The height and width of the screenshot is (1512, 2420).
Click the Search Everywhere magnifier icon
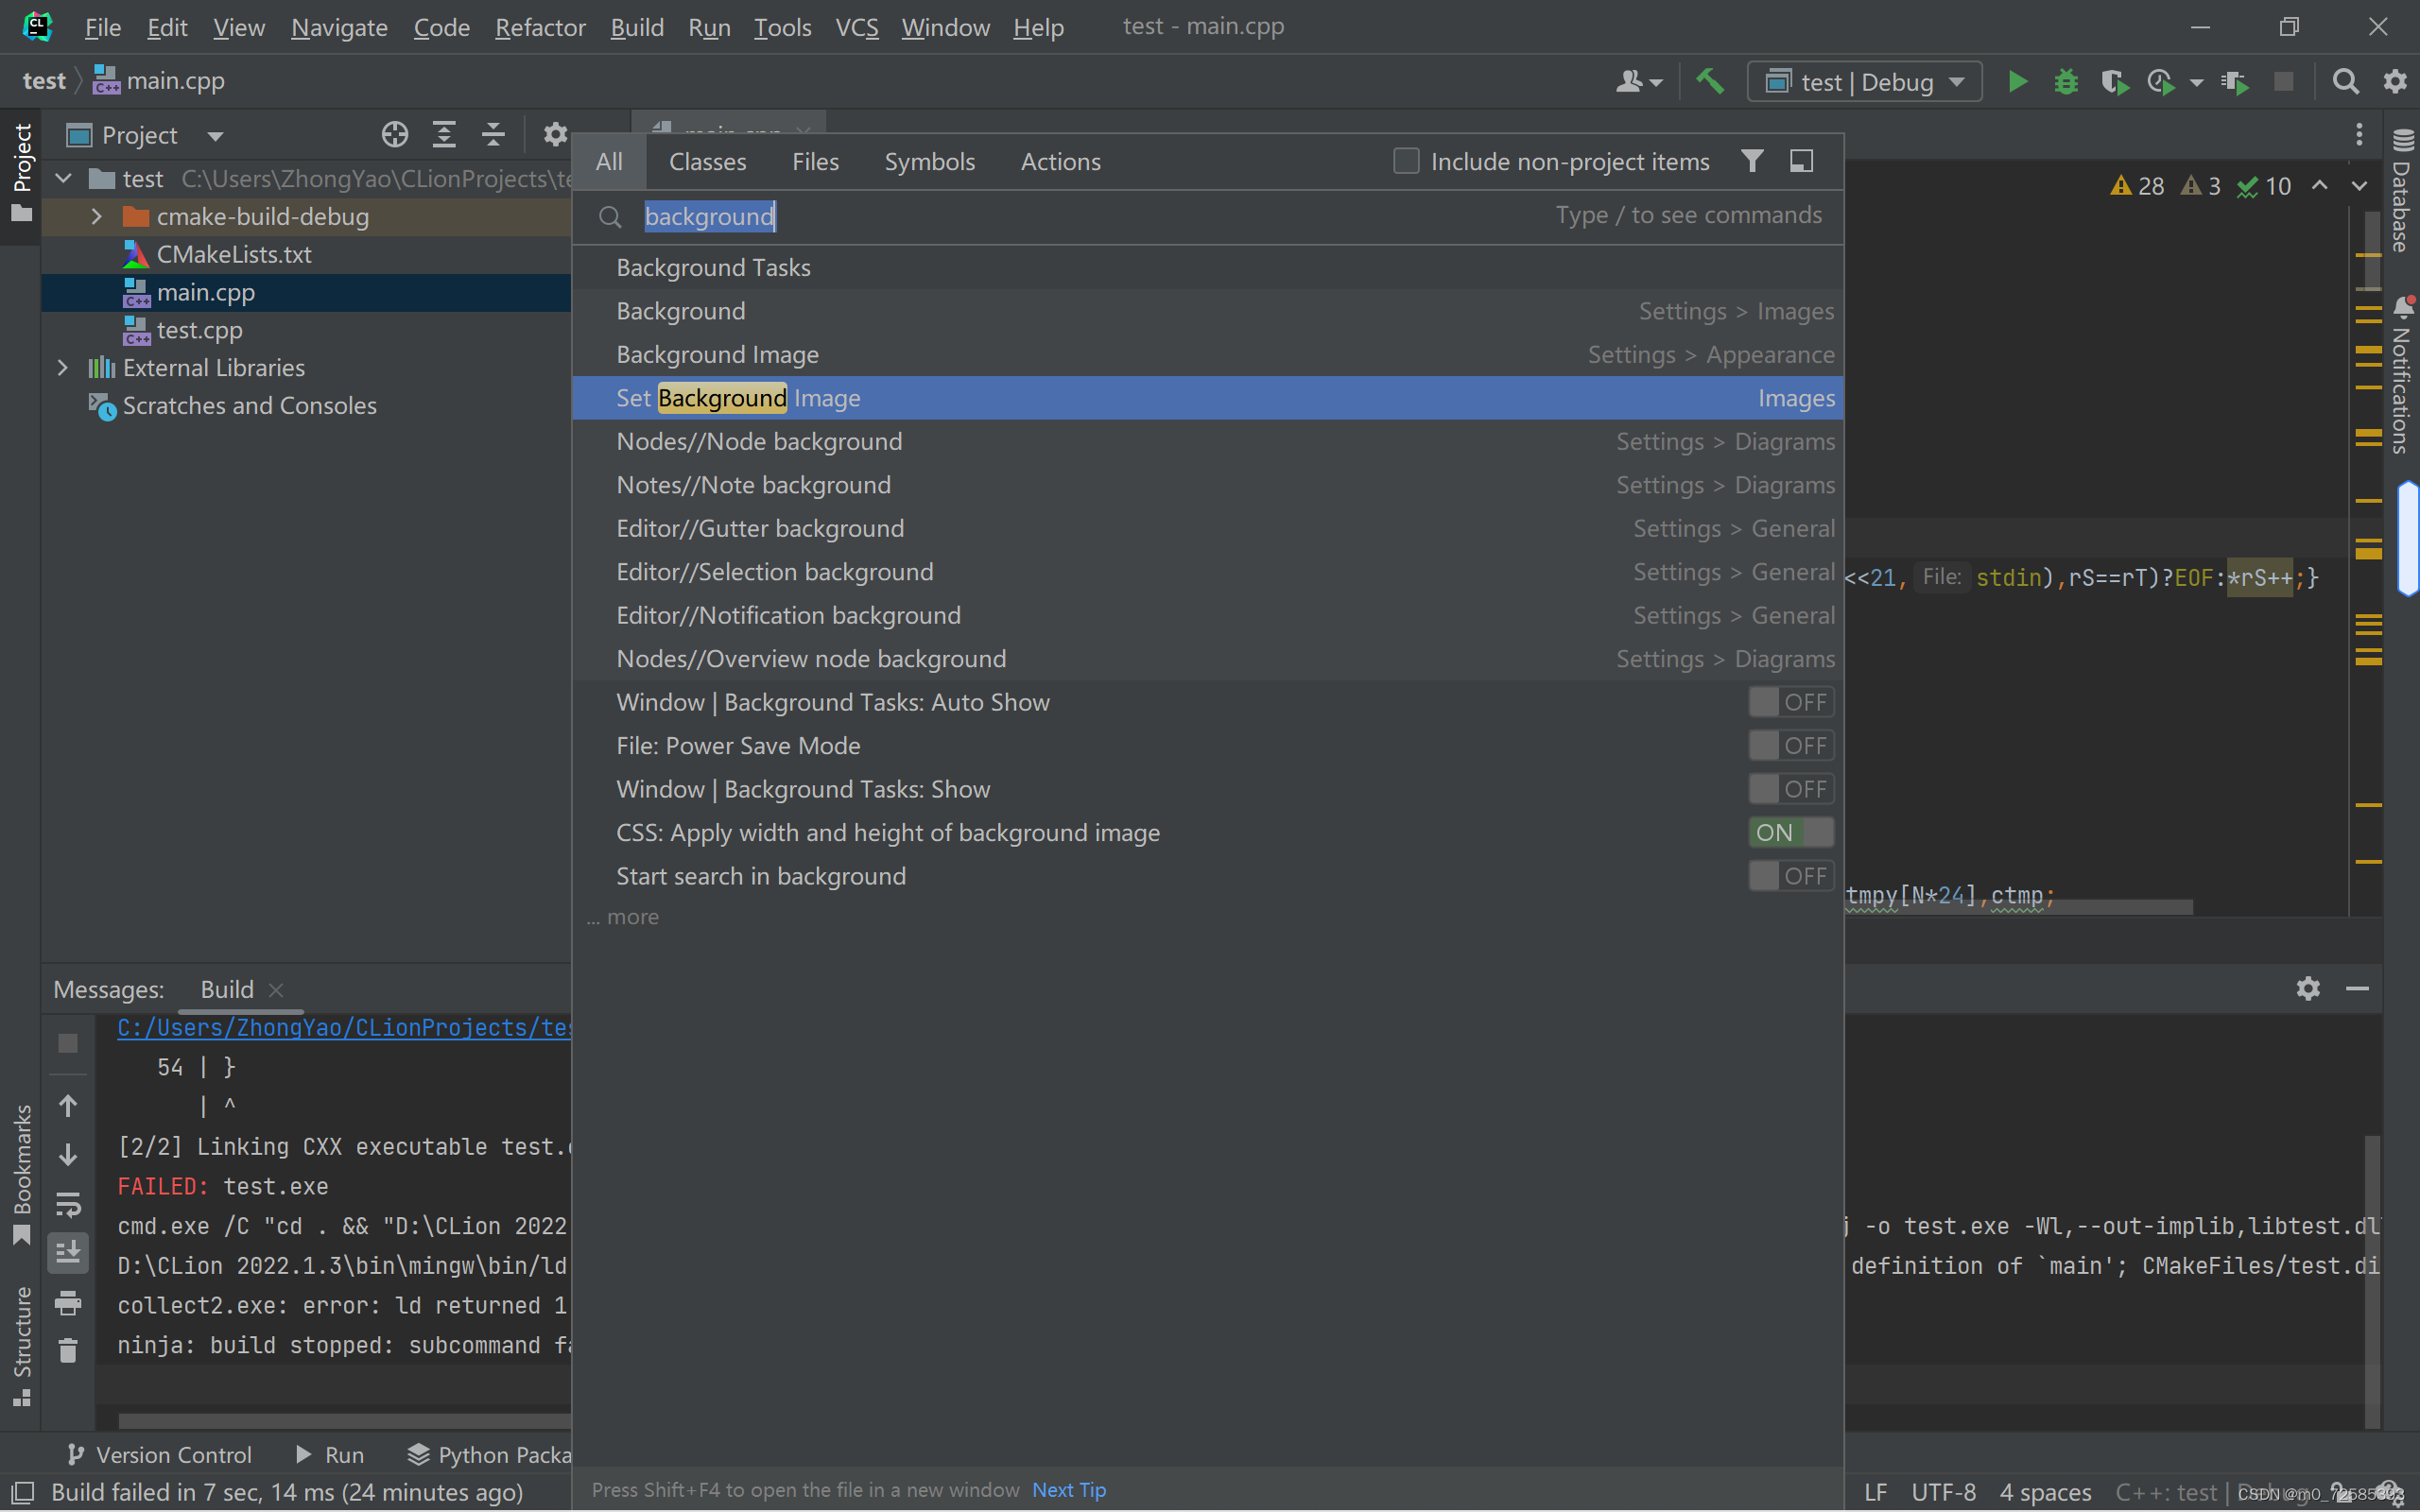(x=2344, y=81)
